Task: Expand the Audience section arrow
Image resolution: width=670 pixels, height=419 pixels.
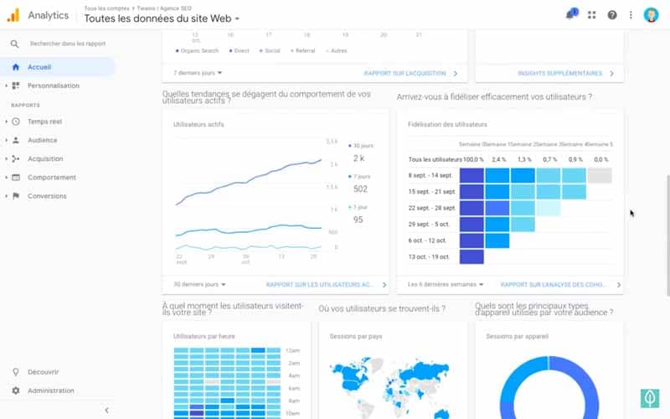Action: pos(6,140)
